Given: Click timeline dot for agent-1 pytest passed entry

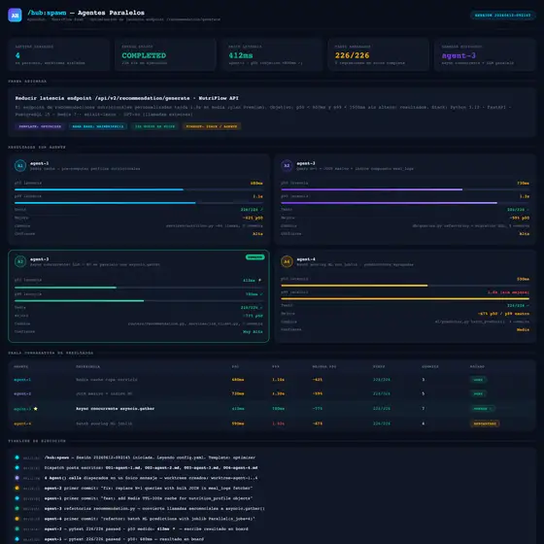Looking at the screenshot, I should pyautogui.click(x=17, y=539).
